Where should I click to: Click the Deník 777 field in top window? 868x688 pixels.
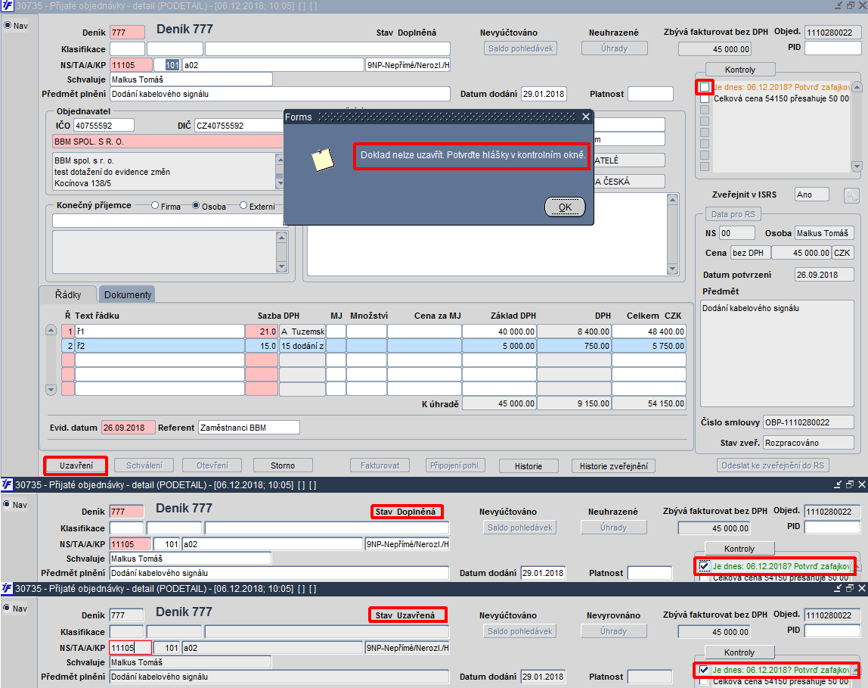tap(127, 32)
